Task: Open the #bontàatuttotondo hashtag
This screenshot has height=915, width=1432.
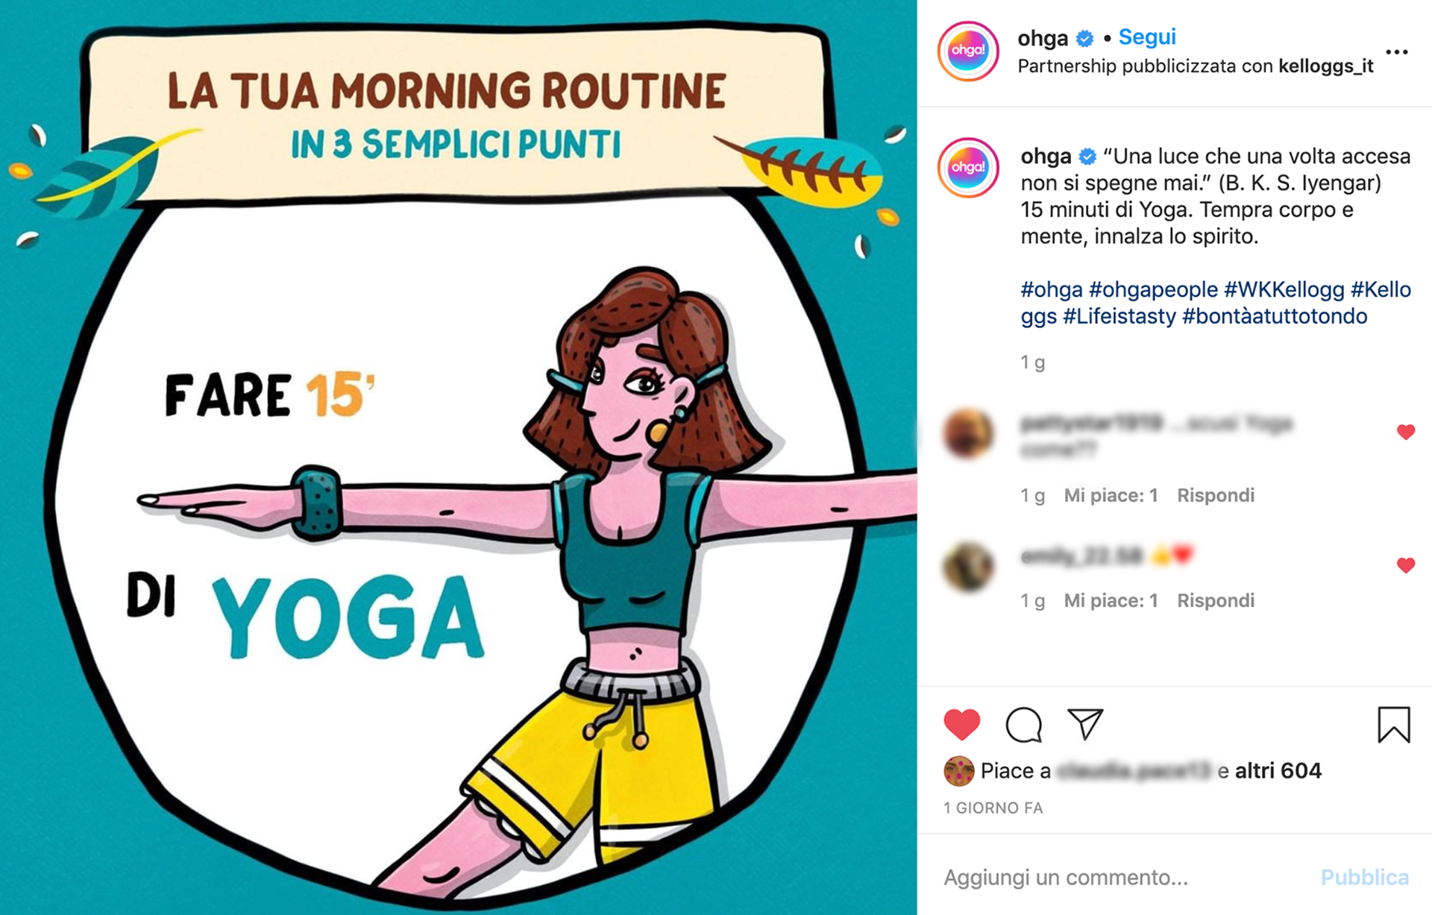Action: pos(1275,316)
